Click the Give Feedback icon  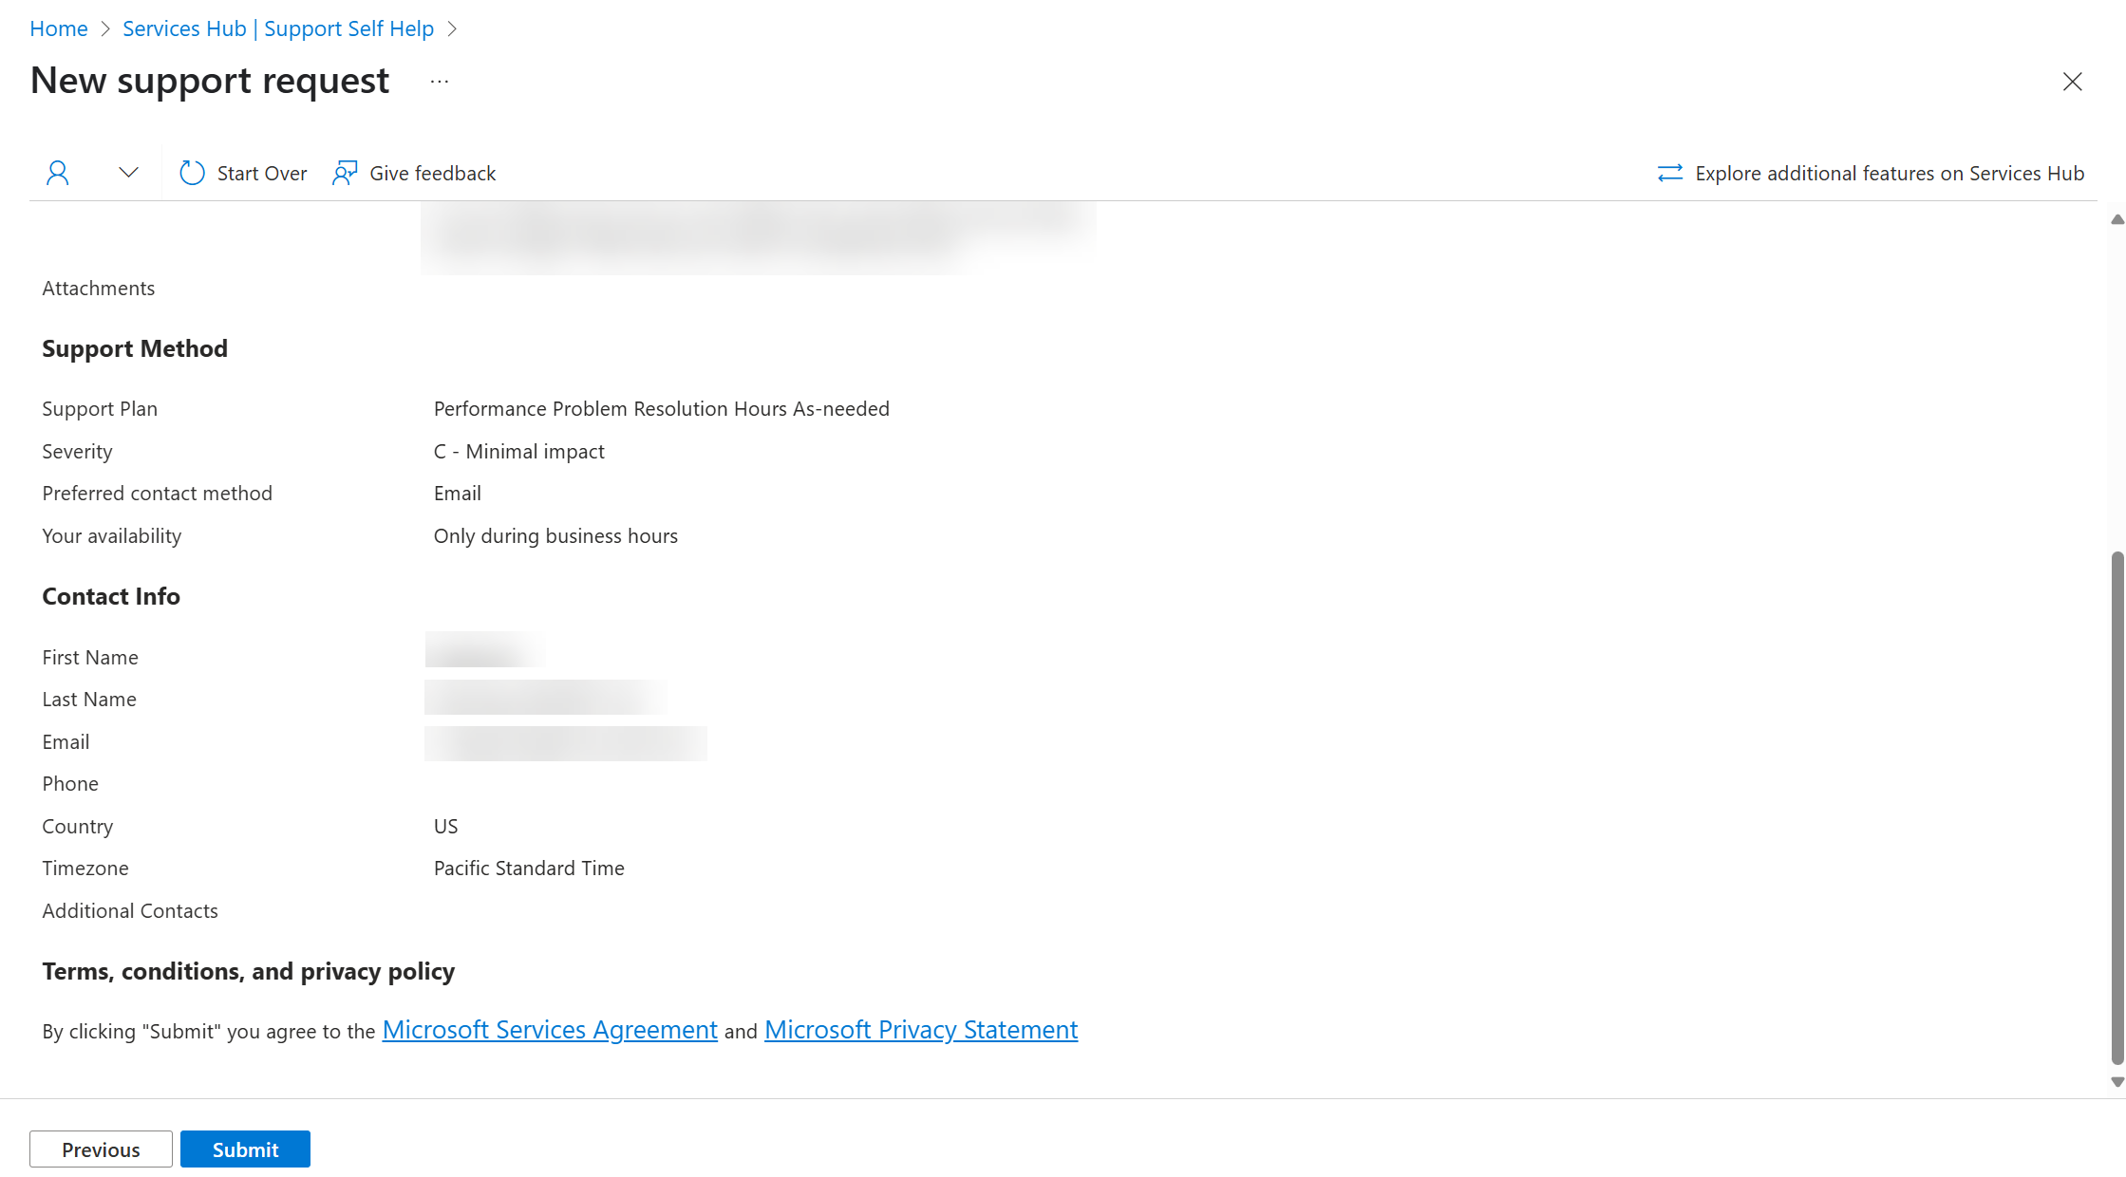tap(344, 173)
